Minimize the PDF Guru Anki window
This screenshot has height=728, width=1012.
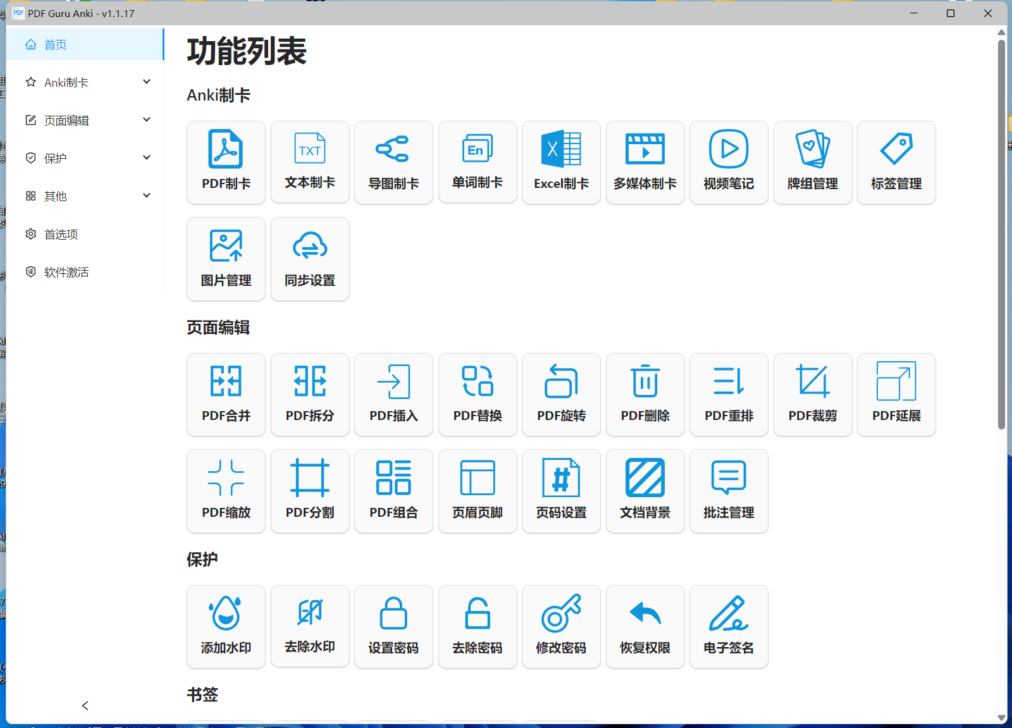(914, 13)
